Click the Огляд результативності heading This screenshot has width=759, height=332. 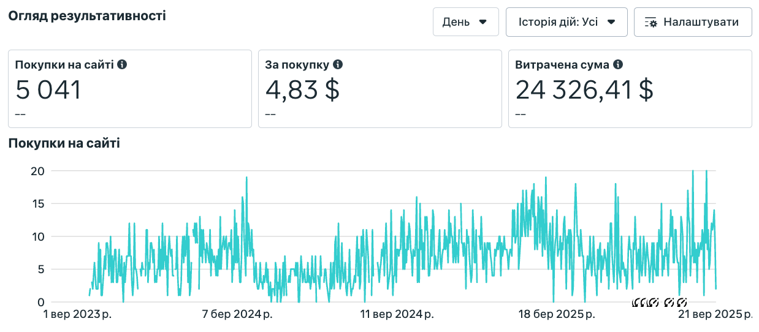click(86, 16)
